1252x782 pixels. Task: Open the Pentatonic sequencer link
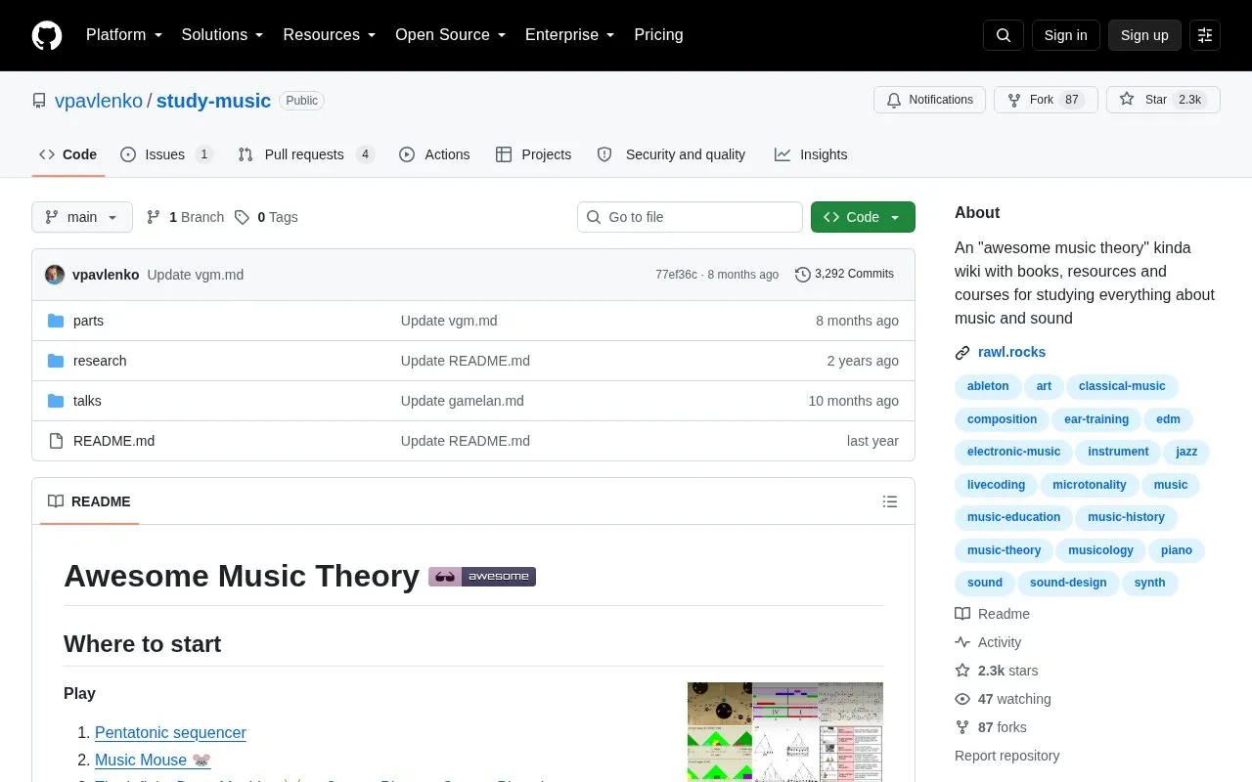coord(170,732)
